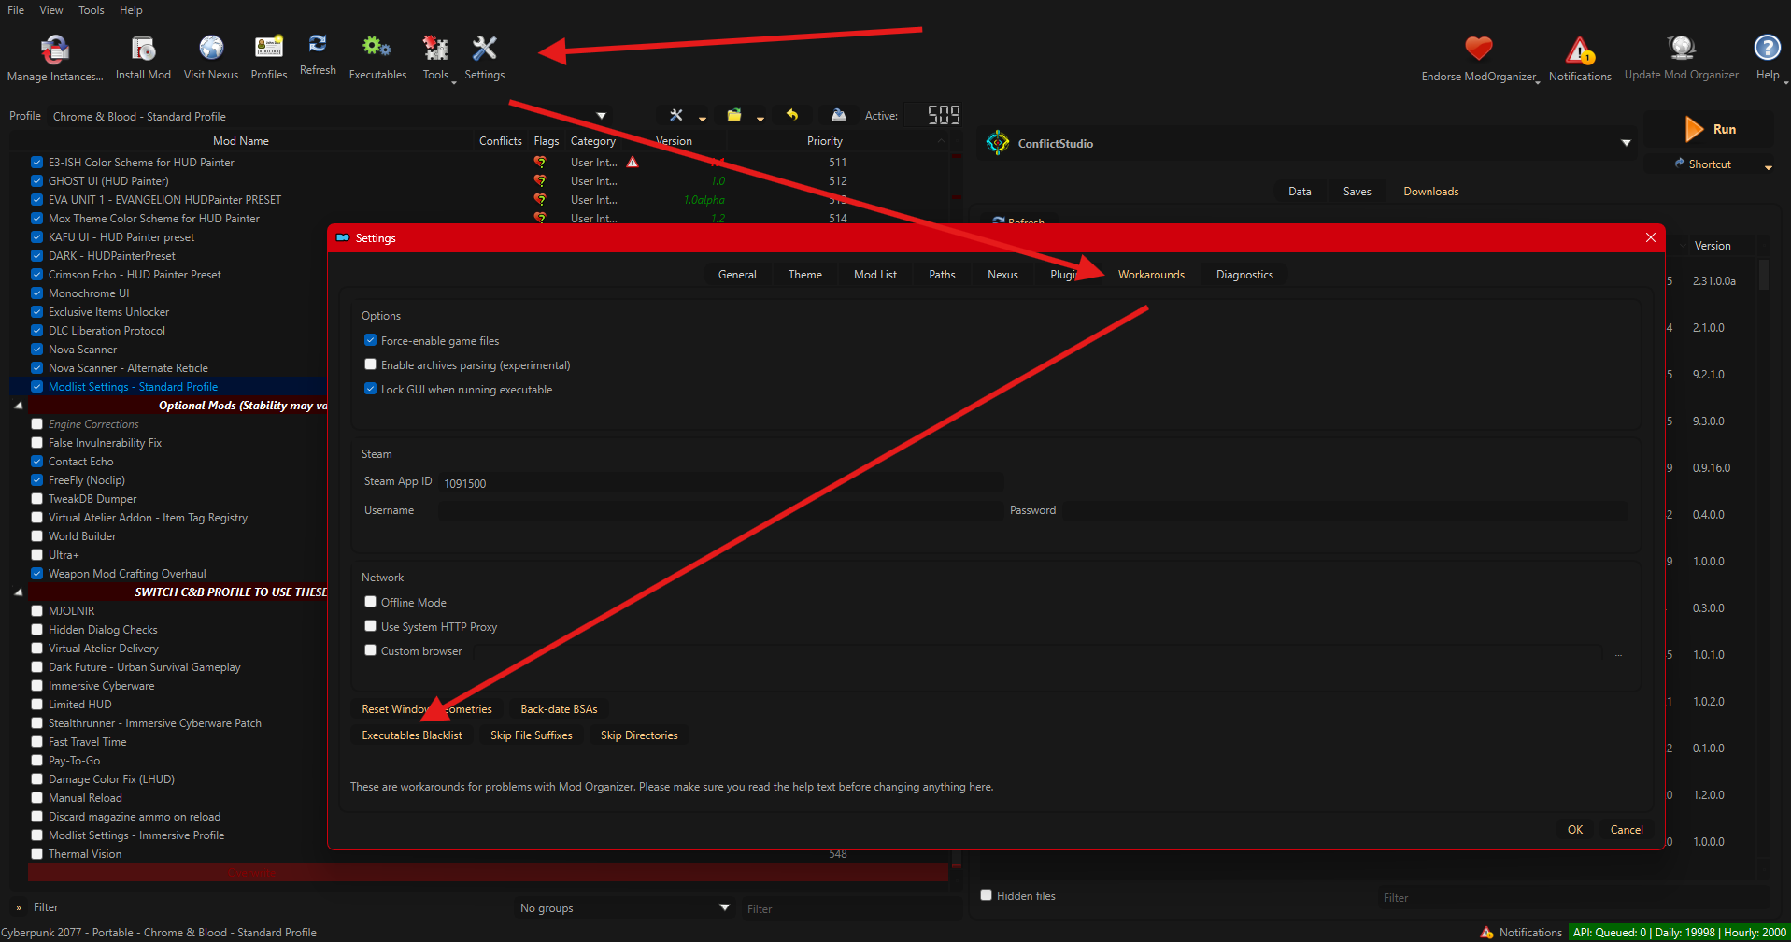Click the Endorse ModOrganizer heart icon

click(x=1478, y=48)
